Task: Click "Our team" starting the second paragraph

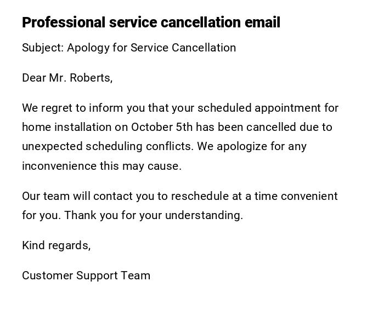Action: 42,196
